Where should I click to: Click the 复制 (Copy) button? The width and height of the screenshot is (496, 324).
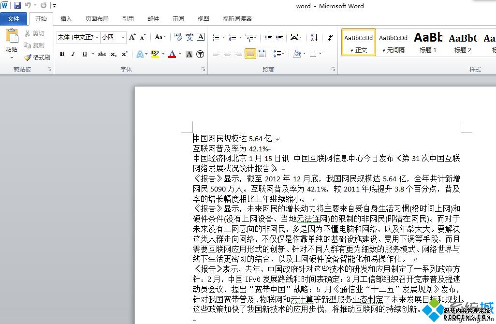coord(34,45)
